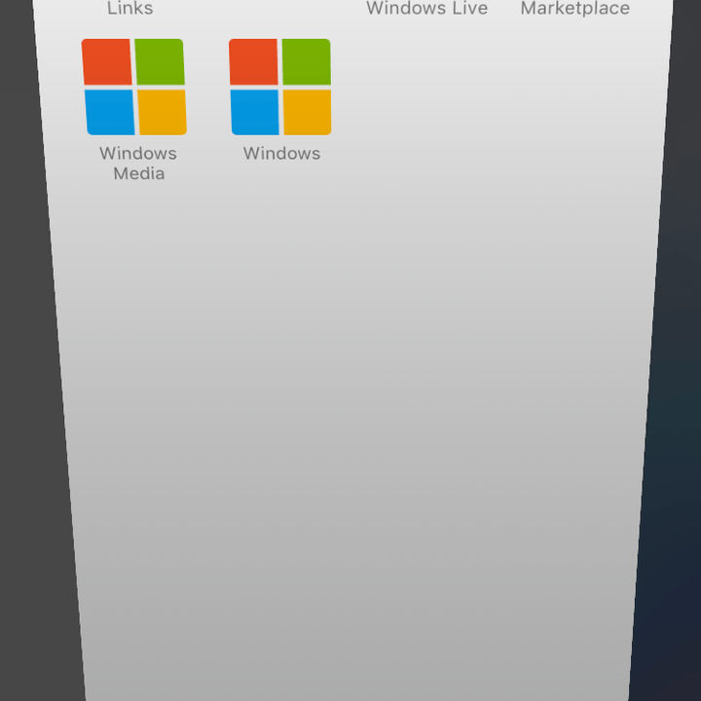Click red square of Windows Media icon

pyautogui.click(x=107, y=61)
